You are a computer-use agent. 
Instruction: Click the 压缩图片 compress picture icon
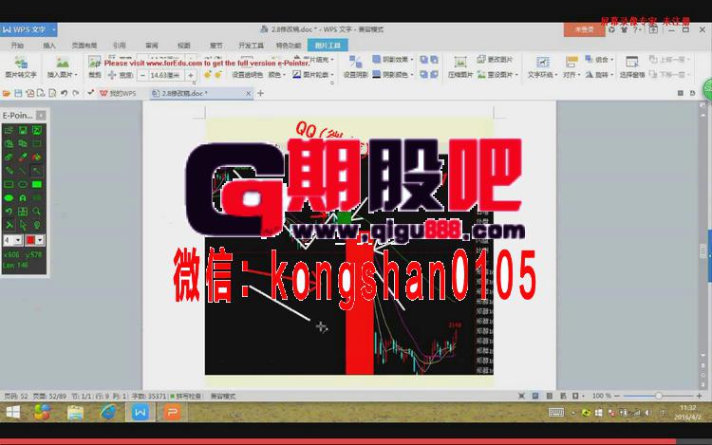point(460,63)
